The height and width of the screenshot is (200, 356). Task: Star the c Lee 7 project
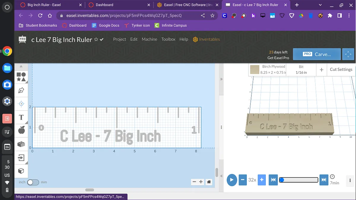click(96, 39)
